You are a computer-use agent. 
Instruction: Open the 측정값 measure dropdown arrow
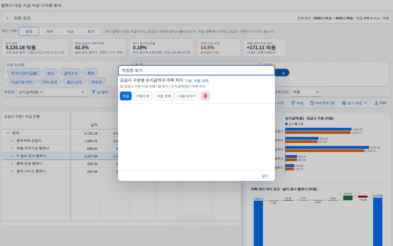pyautogui.click(x=83, y=92)
